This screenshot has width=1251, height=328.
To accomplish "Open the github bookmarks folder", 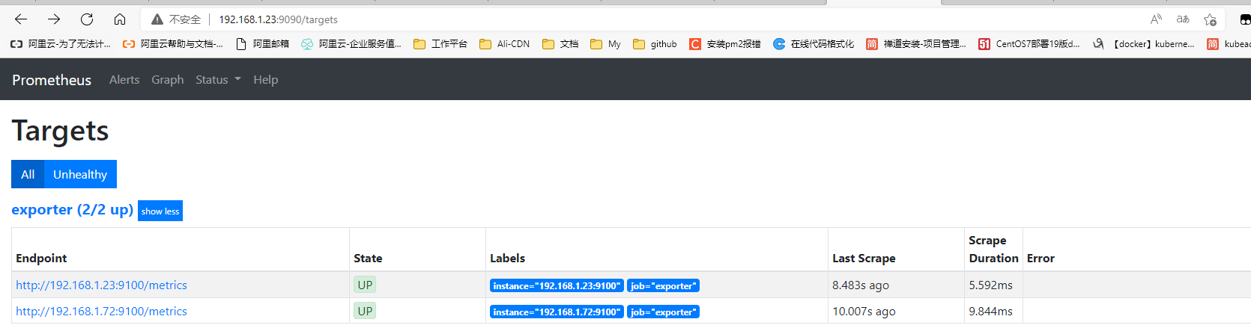I will pyautogui.click(x=655, y=44).
